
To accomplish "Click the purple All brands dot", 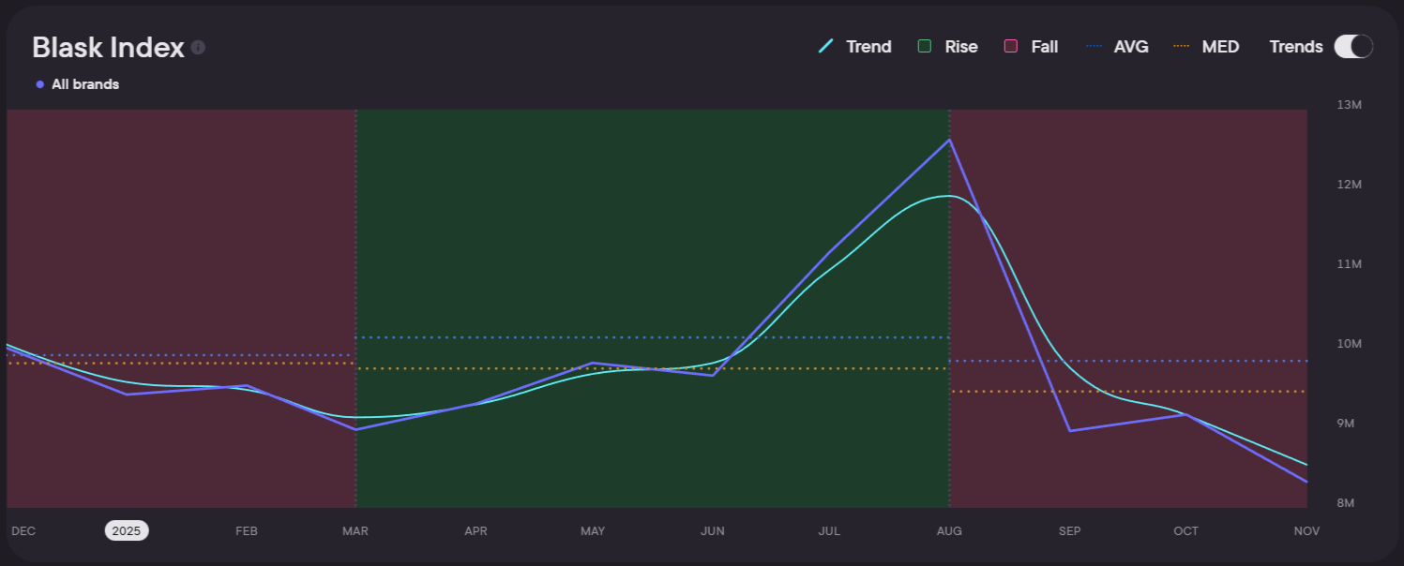I will click(40, 84).
